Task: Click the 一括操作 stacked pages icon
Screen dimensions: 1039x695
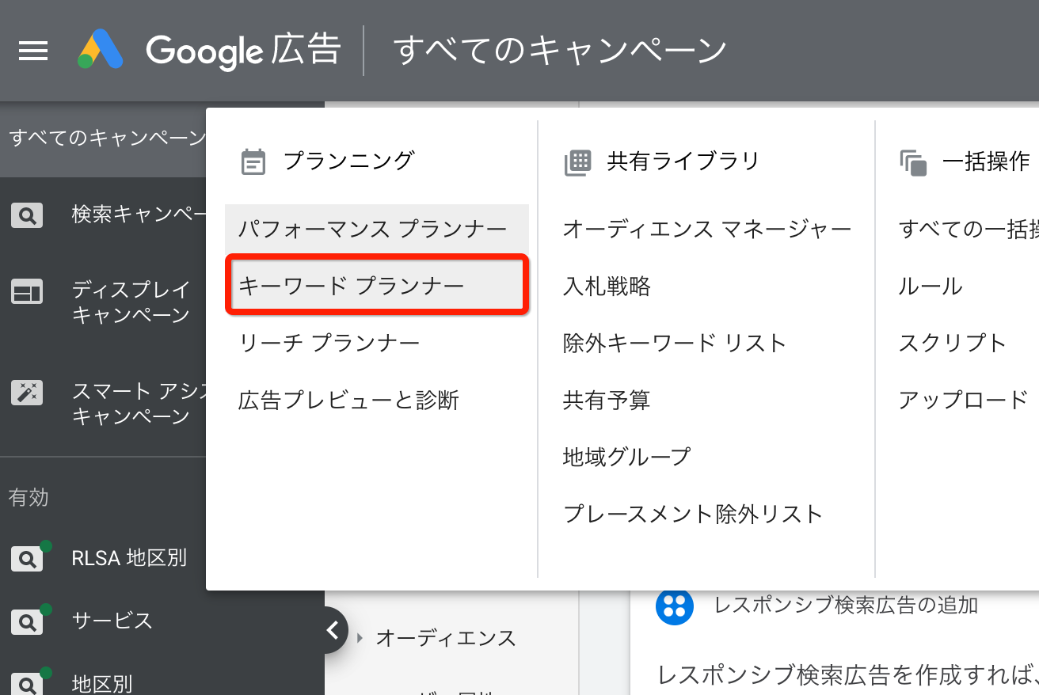Action: pyautogui.click(x=913, y=163)
